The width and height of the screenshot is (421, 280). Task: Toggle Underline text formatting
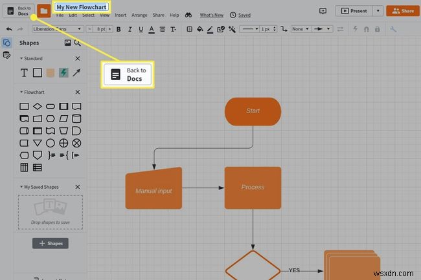click(x=141, y=29)
